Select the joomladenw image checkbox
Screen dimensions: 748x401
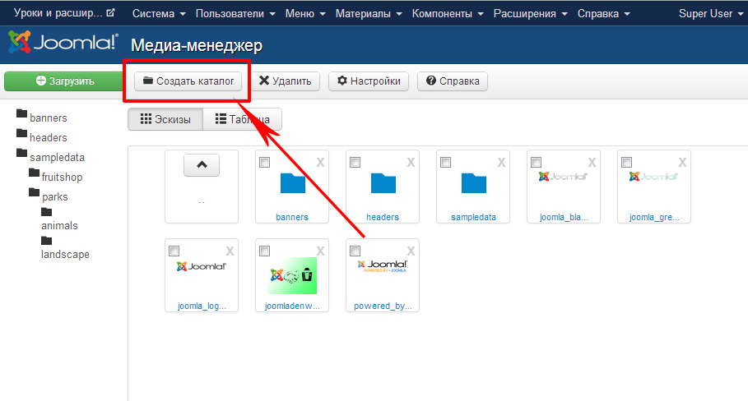[265, 251]
